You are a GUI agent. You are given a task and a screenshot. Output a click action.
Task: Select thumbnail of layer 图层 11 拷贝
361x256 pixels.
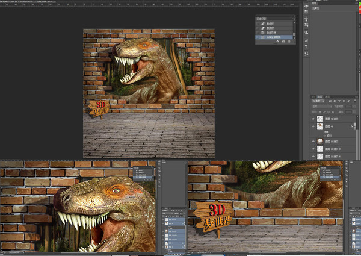pos(320,141)
